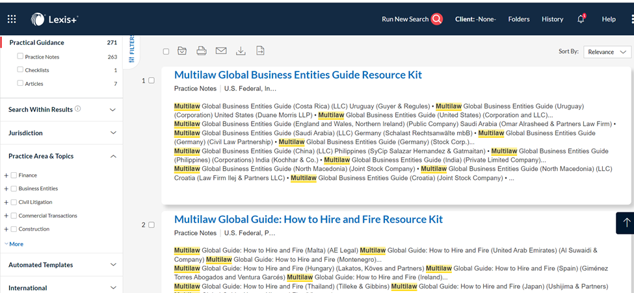This screenshot has width=634, height=293.
Task: Select the Practical Guidance category
Action: (37, 42)
